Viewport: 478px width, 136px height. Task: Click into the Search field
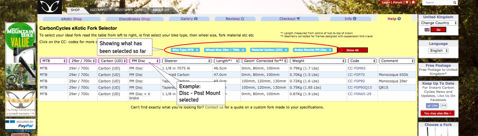coord(437,3)
